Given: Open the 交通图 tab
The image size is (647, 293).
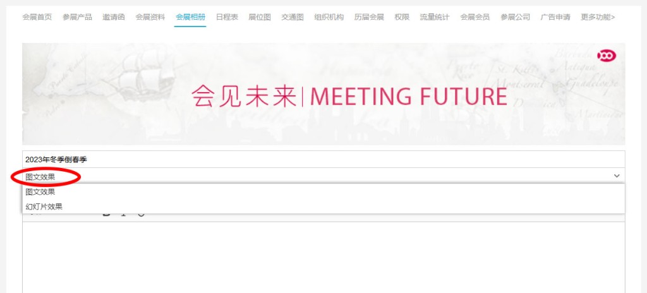Looking at the screenshot, I should (x=293, y=17).
